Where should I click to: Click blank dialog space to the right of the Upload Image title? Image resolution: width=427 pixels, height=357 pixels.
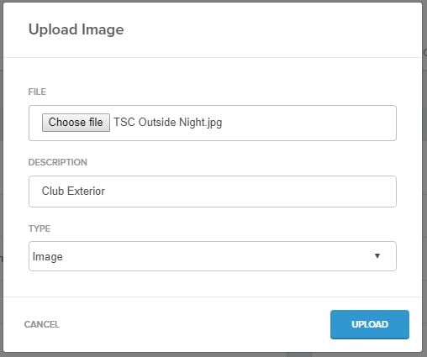(x=271, y=29)
